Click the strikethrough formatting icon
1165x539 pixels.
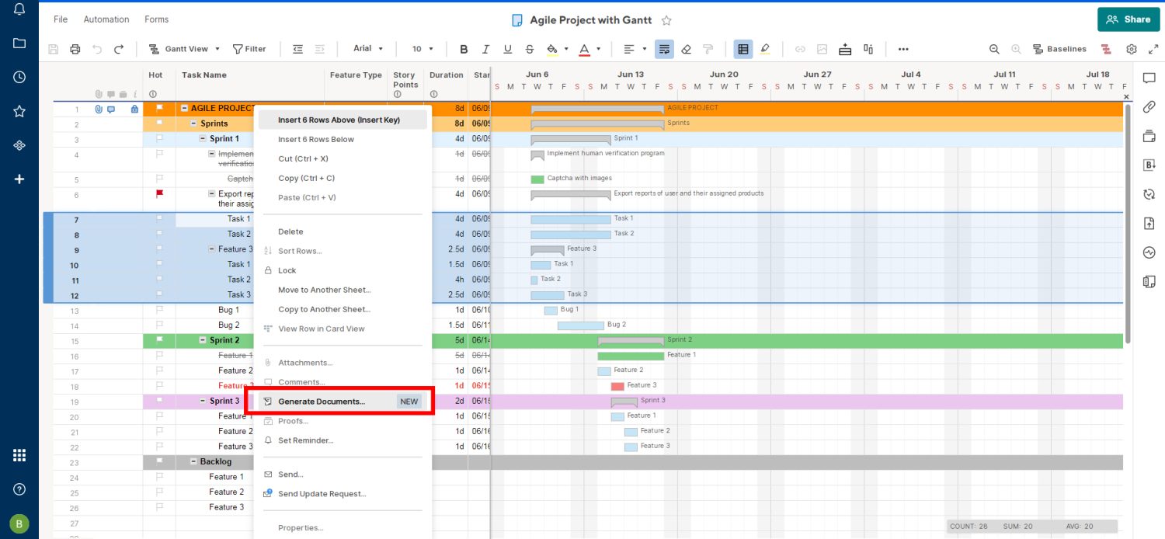click(530, 49)
